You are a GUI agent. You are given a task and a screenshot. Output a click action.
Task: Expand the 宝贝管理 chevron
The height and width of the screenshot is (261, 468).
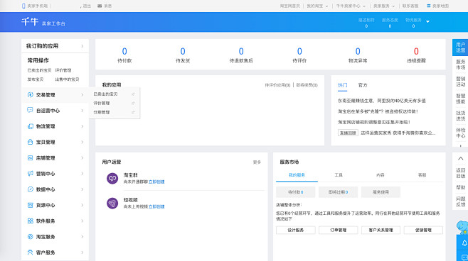[83, 142]
